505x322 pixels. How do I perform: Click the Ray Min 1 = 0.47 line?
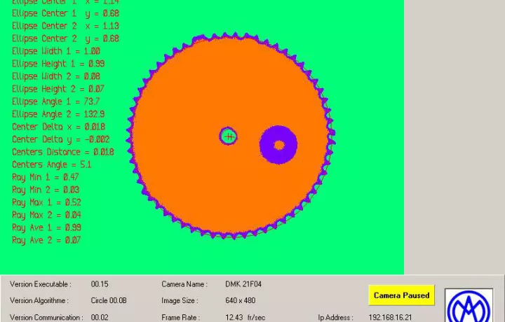(x=46, y=177)
